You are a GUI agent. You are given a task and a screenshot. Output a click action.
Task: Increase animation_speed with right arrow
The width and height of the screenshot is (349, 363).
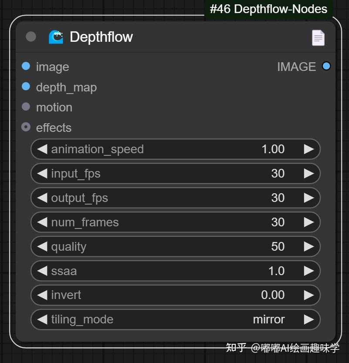tap(309, 149)
